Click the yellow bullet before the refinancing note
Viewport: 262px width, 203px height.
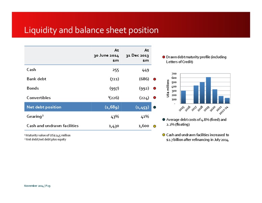[x=164, y=135]
